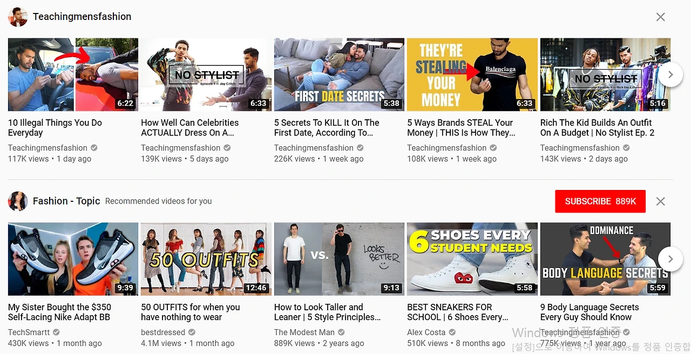Screen dimensions: 691x354
Task: Click verified badge under How Well Can Celebrities
Action: click(227, 148)
